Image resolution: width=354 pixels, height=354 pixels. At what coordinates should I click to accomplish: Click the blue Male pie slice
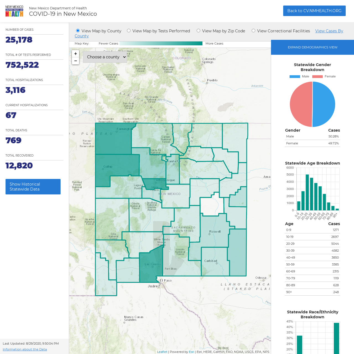click(324, 104)
